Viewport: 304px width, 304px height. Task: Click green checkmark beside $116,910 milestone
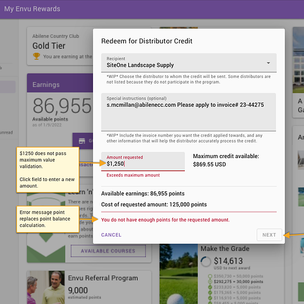point(210,298)
